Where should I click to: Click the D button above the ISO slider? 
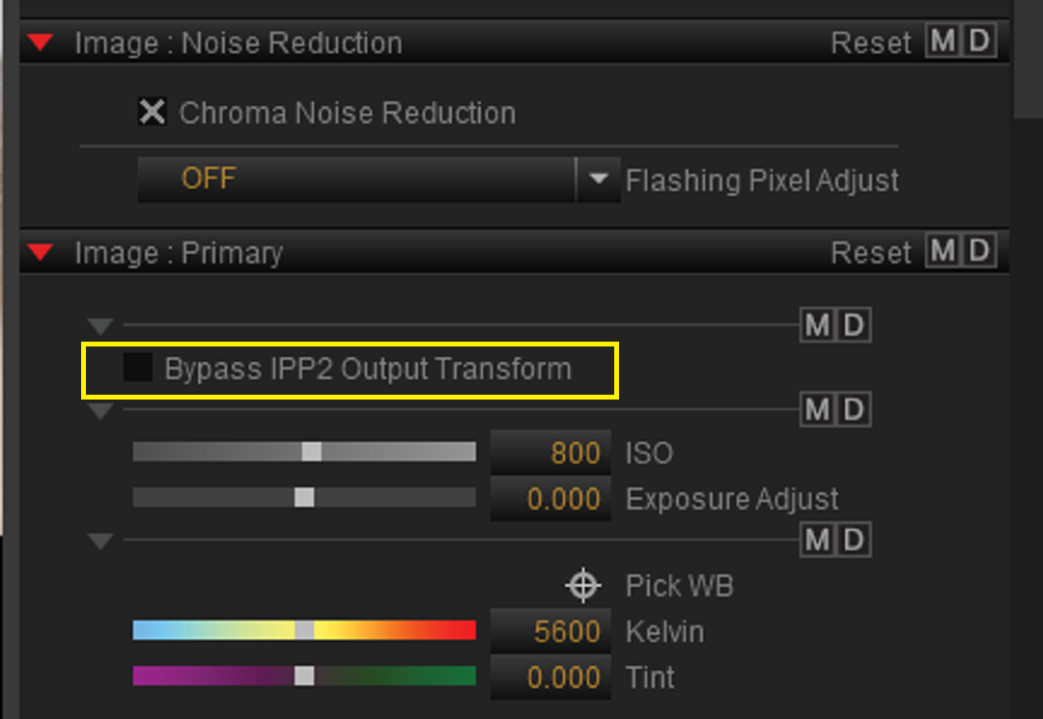[854, 409]
